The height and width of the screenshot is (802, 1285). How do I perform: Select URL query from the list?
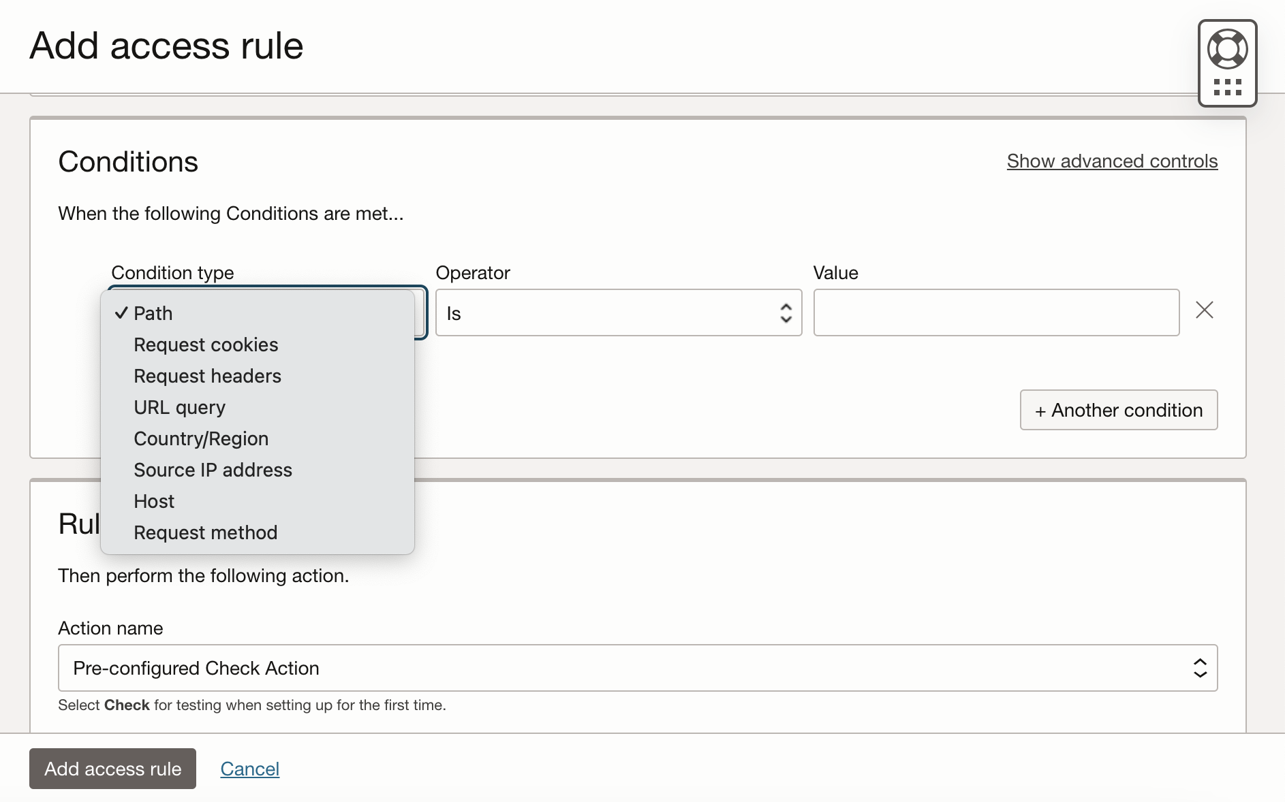point(179,407)
